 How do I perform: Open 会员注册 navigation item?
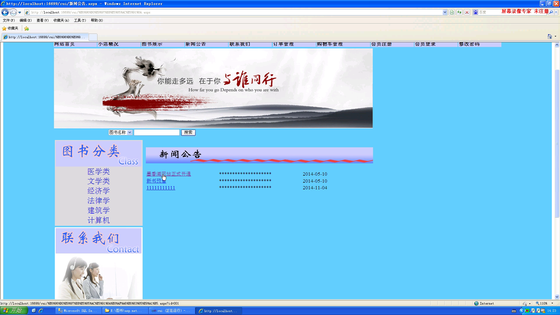381,44
